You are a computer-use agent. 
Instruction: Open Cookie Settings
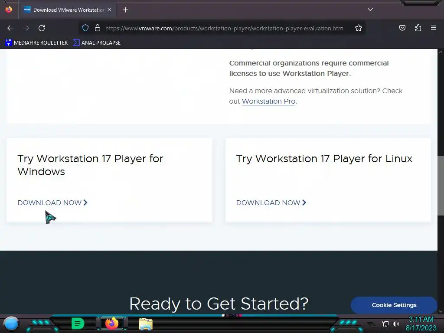pyautogui.click(x=394, y=305)
